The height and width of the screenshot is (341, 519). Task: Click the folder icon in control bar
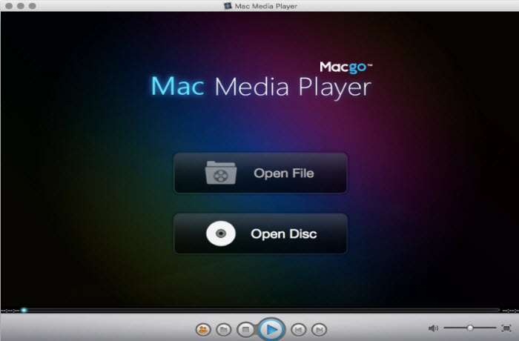[x=224, y=330]
